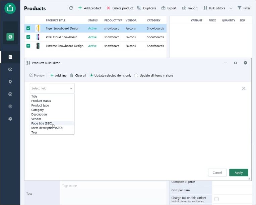Image resolution: width=256 pixels, height=205 pixels.
Task: Click Extreme Snowboard Design thumbnail
Action: tap(38, 46)
